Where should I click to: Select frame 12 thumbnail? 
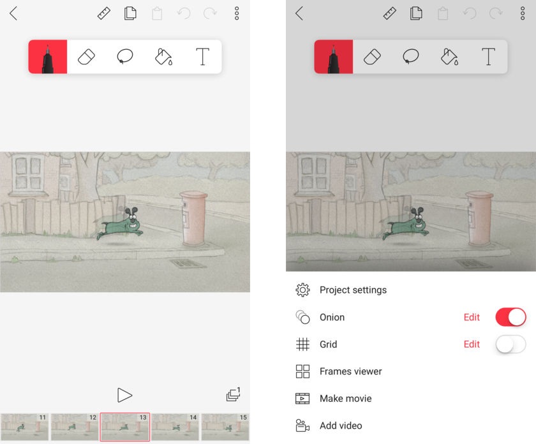(x=75, y=427)
